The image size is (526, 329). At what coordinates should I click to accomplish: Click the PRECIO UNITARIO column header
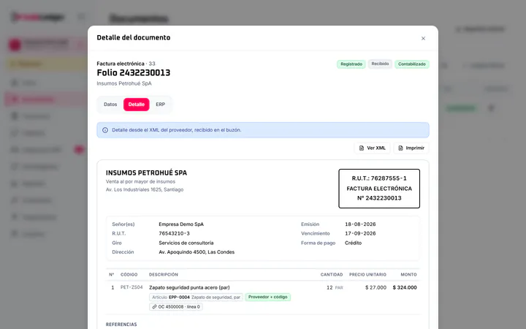pyautogui.click(x=367, y=275)
